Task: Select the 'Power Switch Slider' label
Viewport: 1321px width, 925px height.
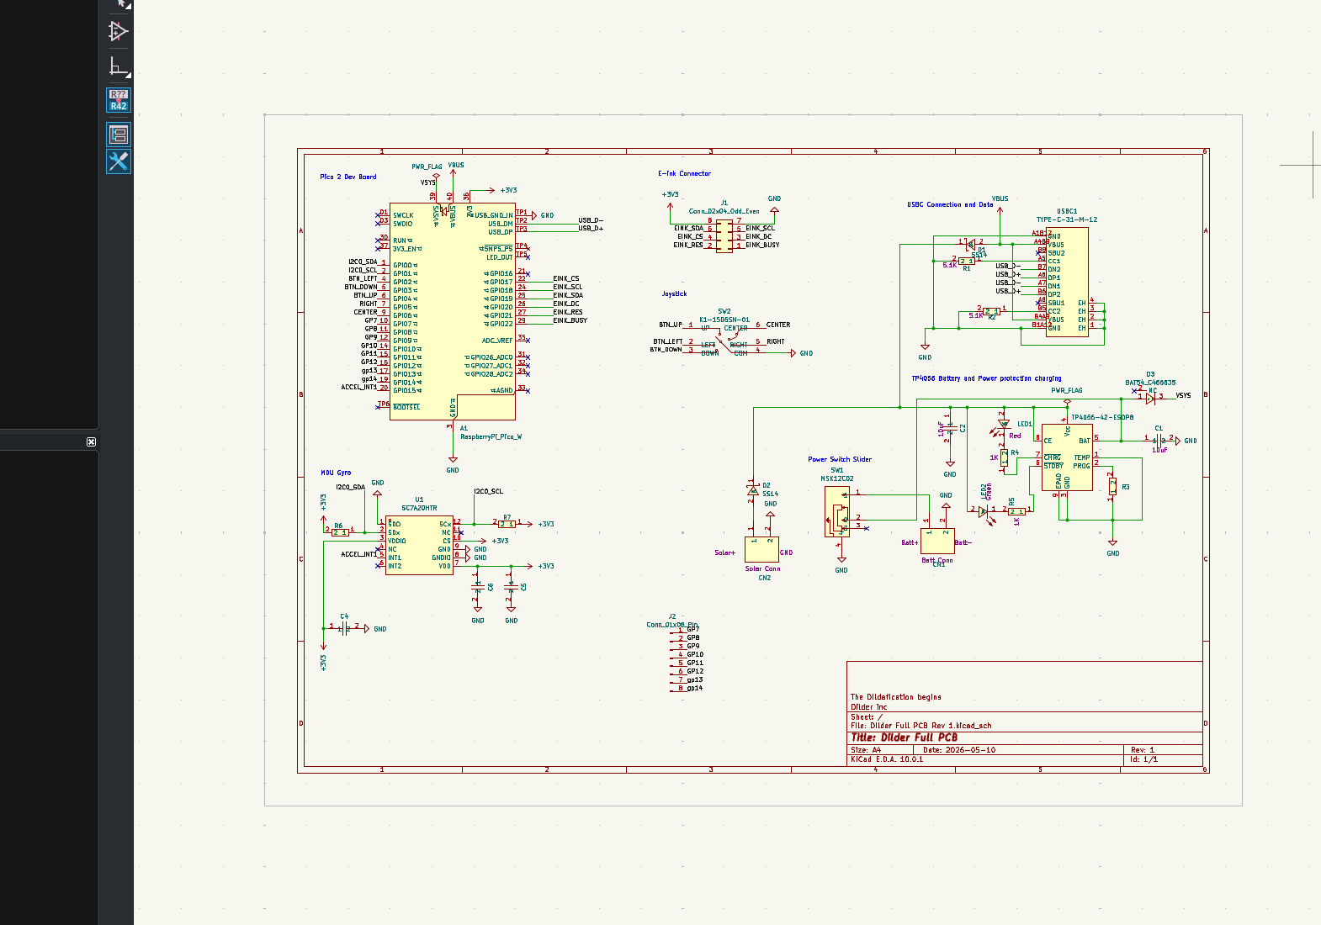Action: tap(840, 459)
